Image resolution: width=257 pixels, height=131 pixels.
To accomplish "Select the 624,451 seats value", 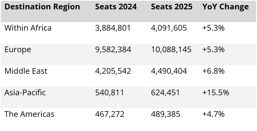I will [166, 93].
